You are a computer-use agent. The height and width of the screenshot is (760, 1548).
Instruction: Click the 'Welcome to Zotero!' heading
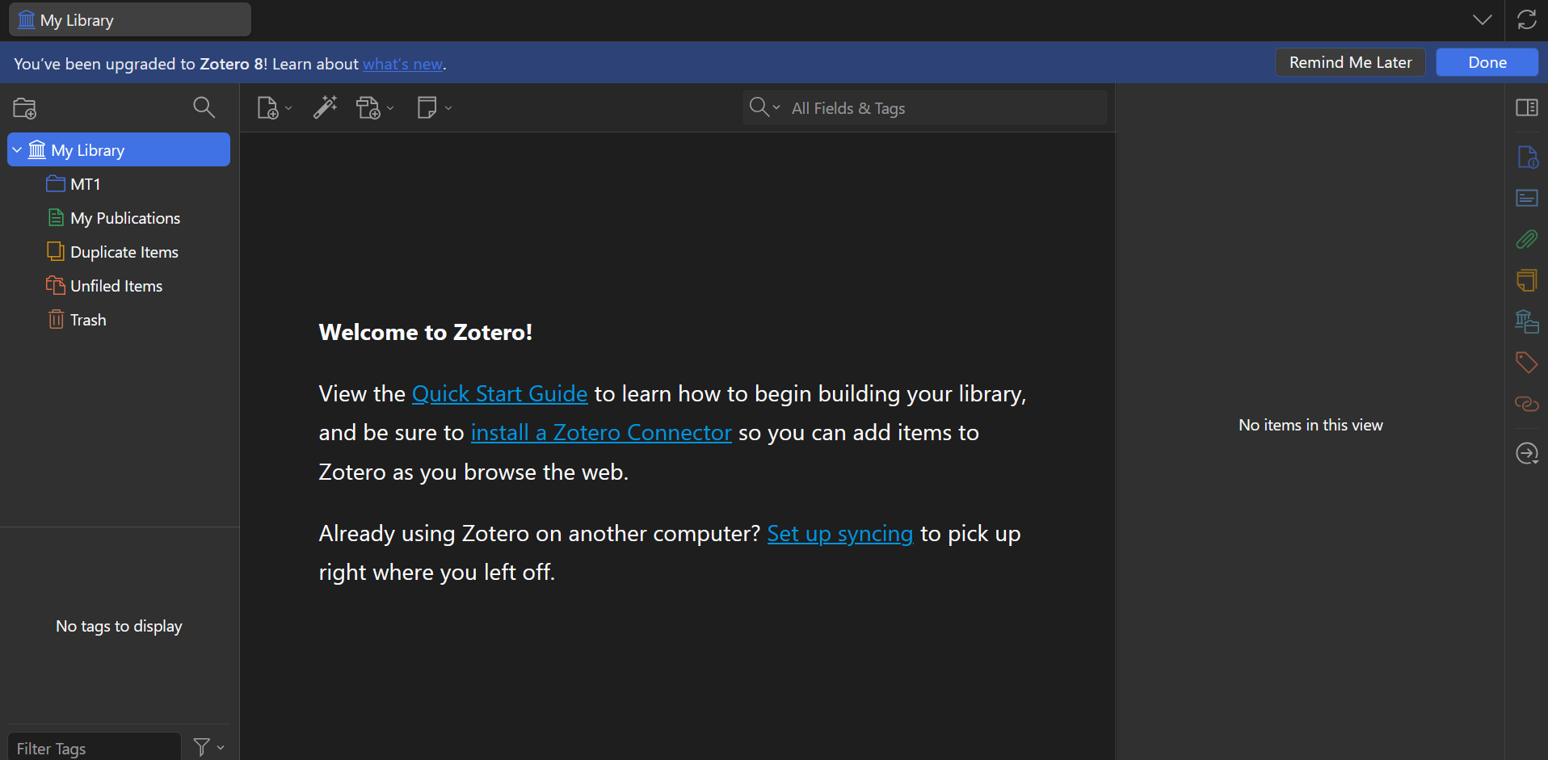click(425, 332)
